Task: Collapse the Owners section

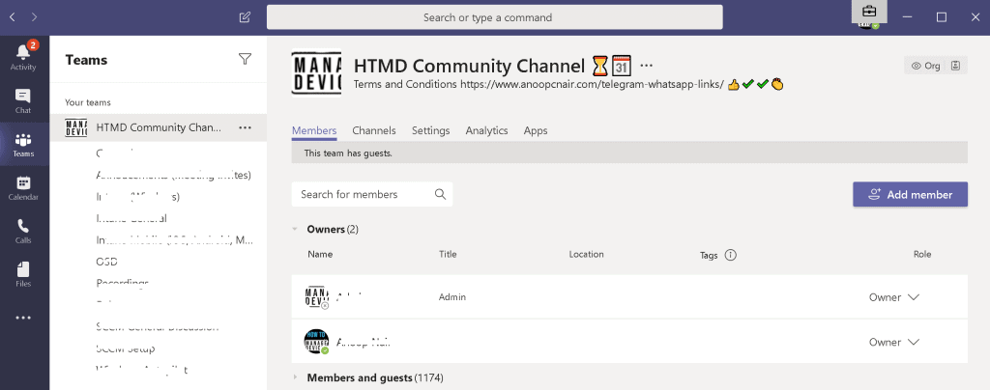Action: click(295, 230)
